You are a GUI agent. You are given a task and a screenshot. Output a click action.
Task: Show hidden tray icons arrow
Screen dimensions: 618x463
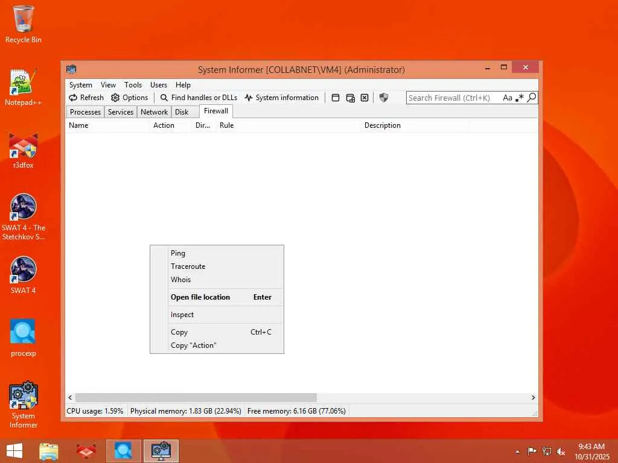[x=517, y=452]
